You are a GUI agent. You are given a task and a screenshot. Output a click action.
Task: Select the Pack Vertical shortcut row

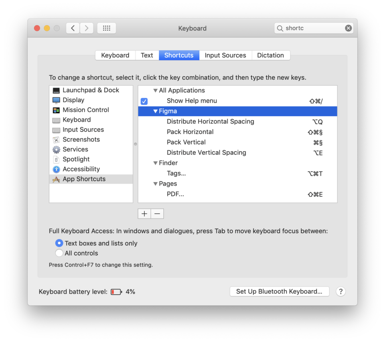[x=237, y=142]
